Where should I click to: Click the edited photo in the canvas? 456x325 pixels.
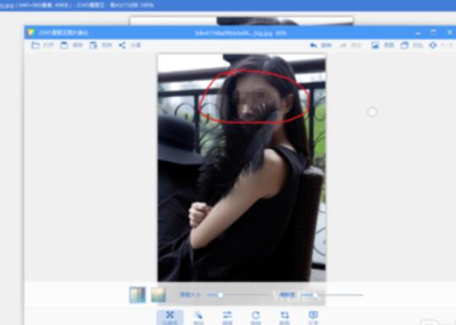pyautogui.click(x=242, y=168)
